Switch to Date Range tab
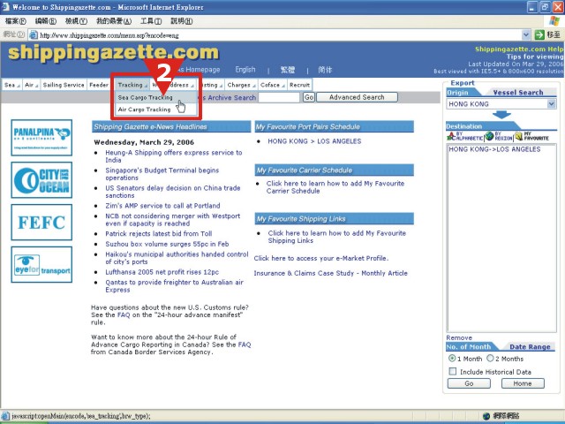This screenshot has width=565, height=424. click(x=530, y=347)
